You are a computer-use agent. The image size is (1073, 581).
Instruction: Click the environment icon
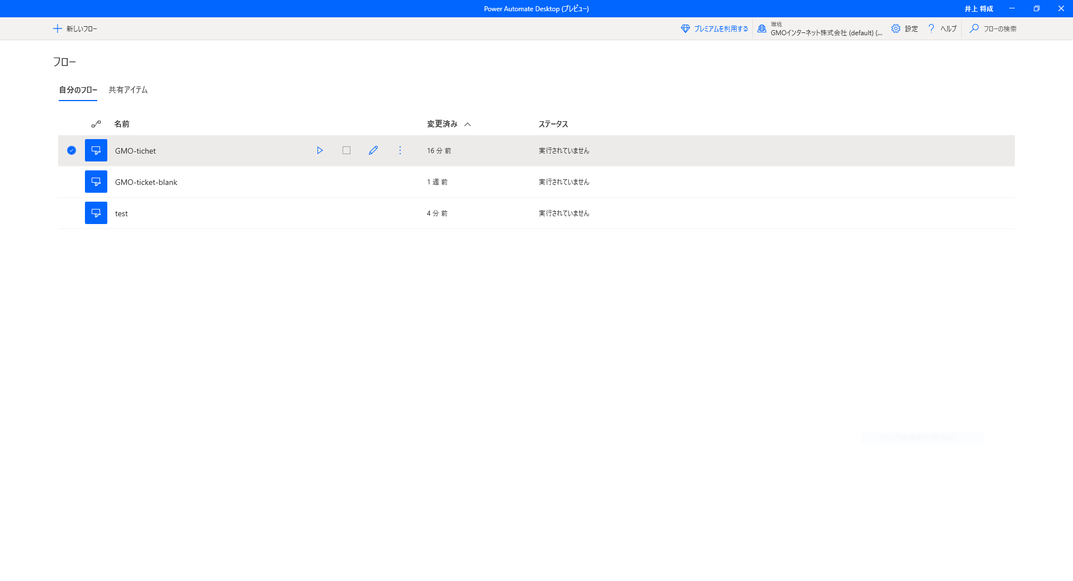click(762, 28)
